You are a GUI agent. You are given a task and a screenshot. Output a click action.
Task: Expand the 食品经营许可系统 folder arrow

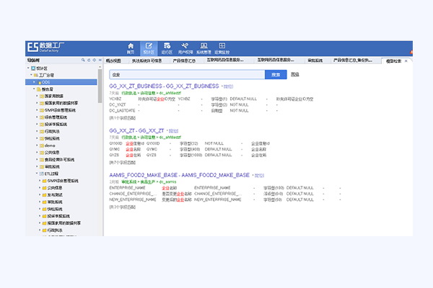[37, 159]
